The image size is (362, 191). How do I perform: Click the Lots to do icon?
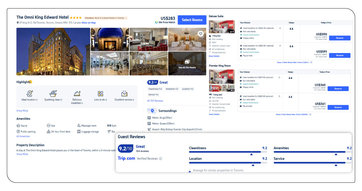click(x=101, y=93)
